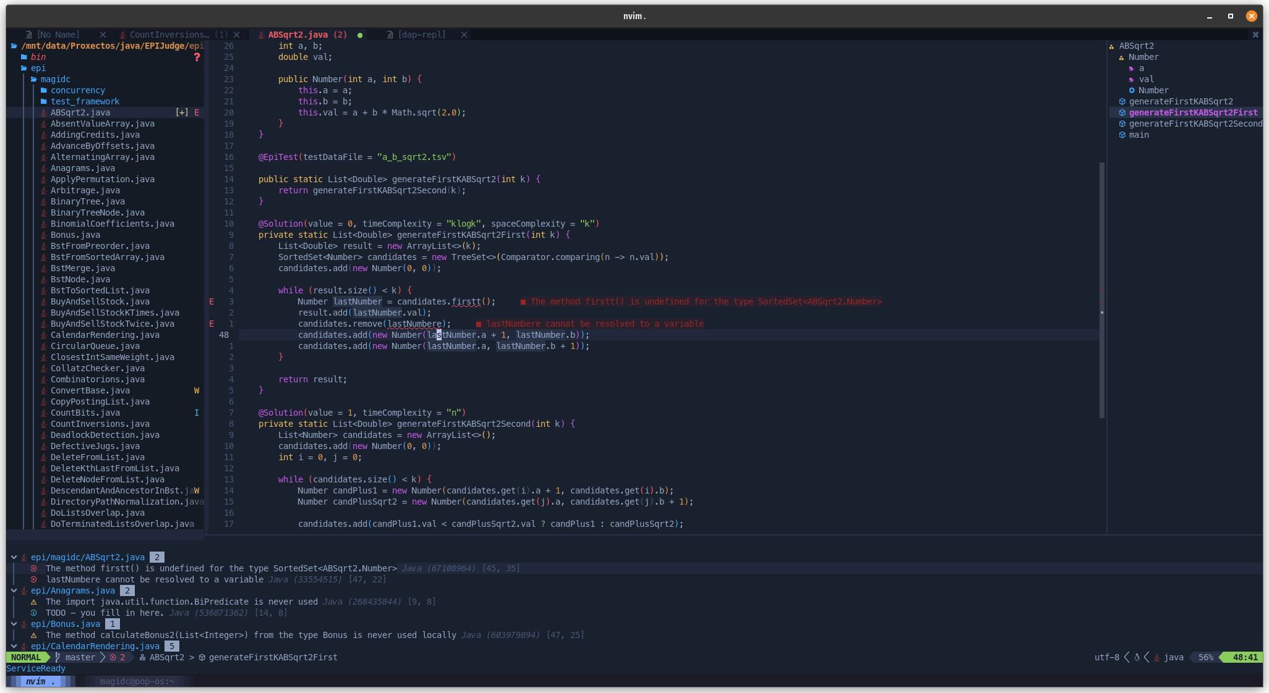Expand the epi/CalendarRendering.java diagnostics group

(x=14, y=646)
